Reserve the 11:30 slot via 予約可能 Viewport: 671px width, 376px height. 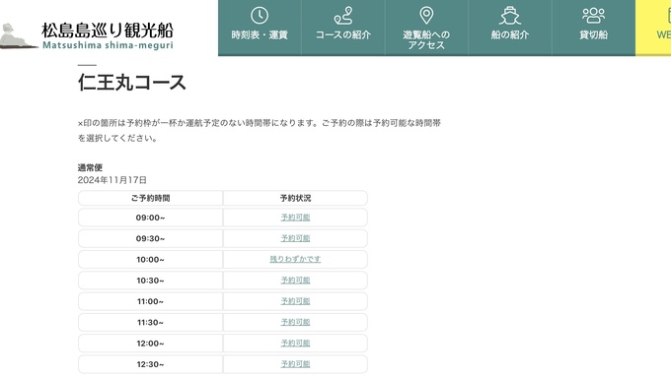[x=295, y=322]
